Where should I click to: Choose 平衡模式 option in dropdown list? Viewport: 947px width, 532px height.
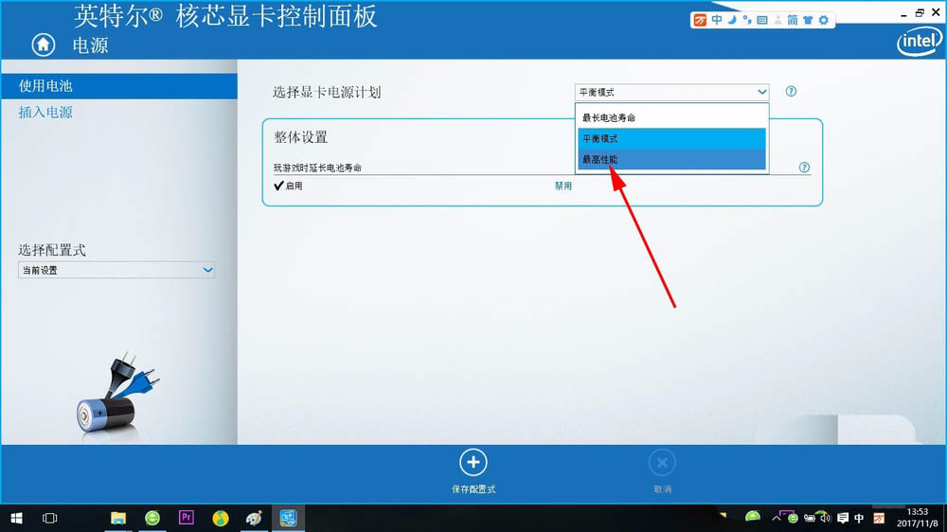click(x=671, y=138)
